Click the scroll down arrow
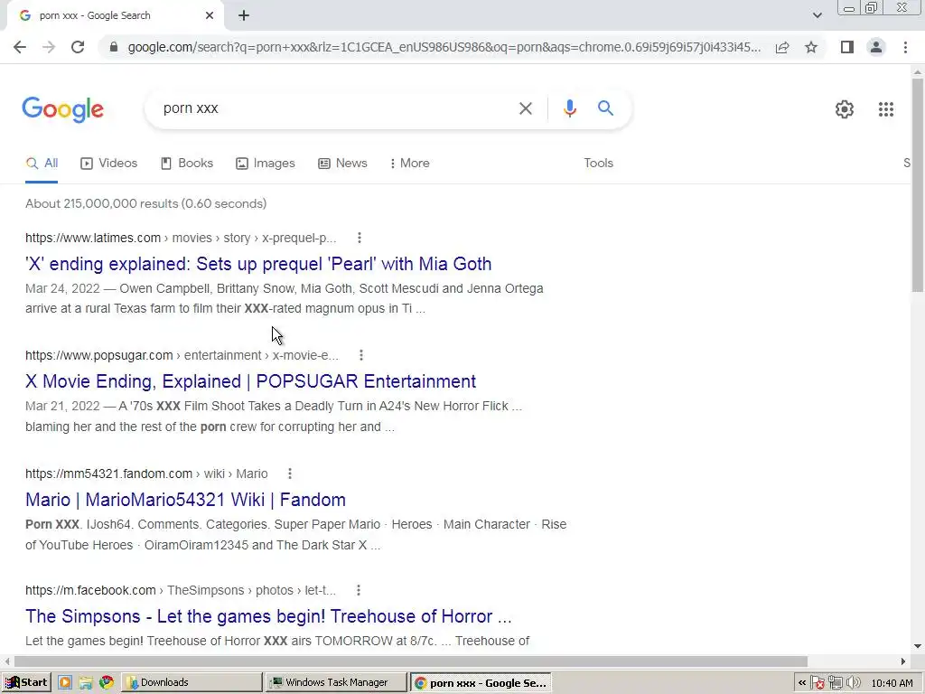Screen dimensions: 925x694 click(918, 646)
